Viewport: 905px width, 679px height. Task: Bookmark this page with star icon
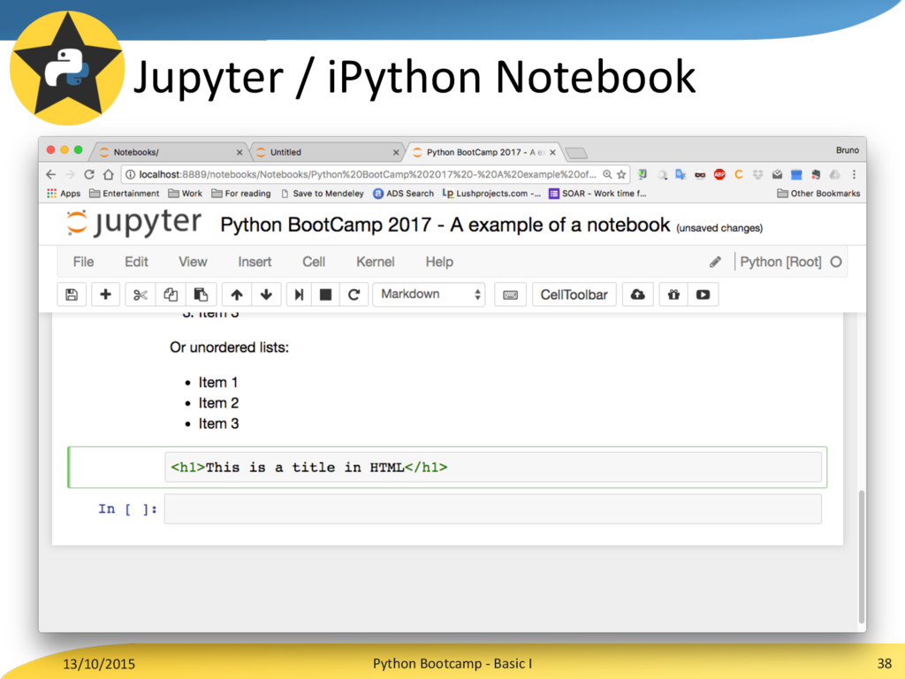pos(621,174)
